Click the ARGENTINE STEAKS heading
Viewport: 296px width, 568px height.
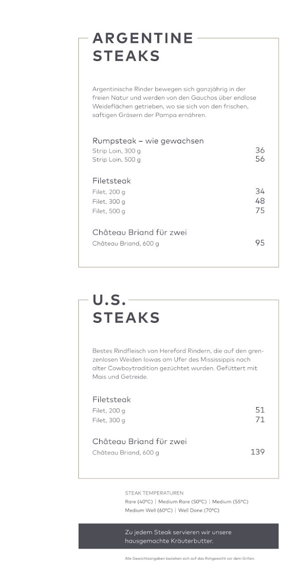(x=143, y=47)
